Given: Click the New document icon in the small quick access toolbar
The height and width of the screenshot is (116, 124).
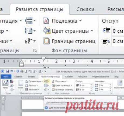Looking at the screenshot, I should pyautogui.click(x=26, y=71).
